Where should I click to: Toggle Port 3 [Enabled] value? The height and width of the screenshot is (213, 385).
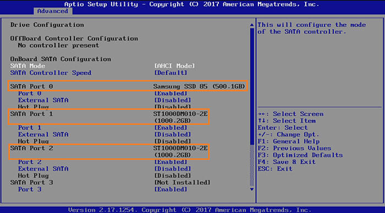pos(170,189)
